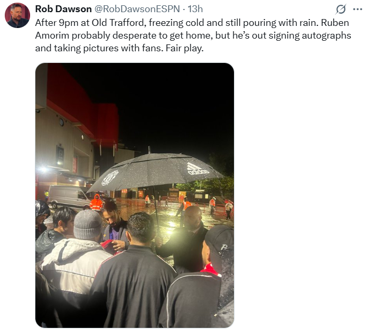Open the tweet via 13h timestamp
Image resolution: width=366 pixels, height=330 pixels.
tap(195, 9)
